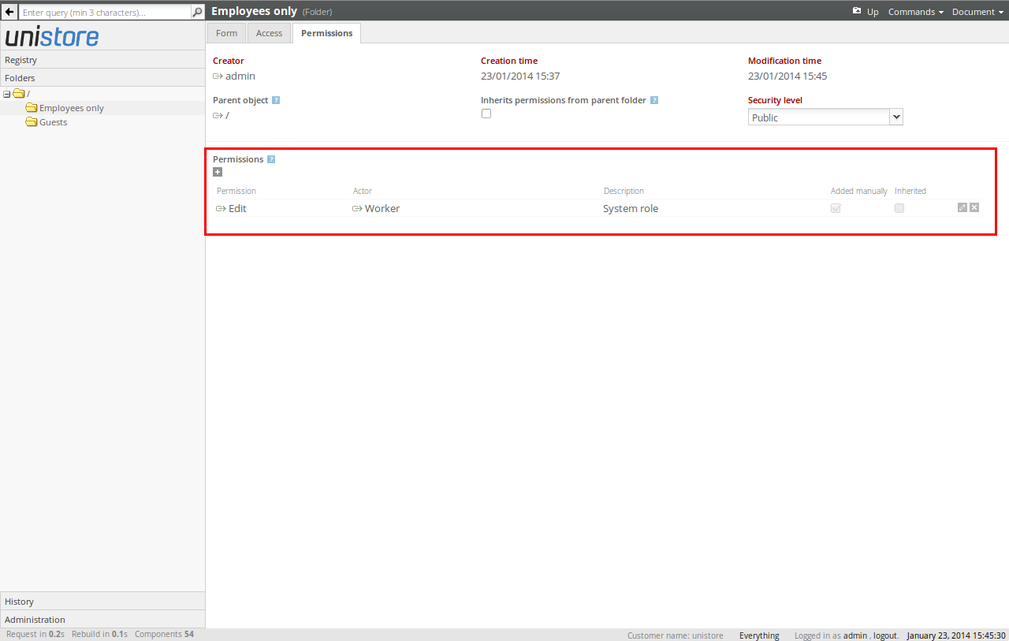Click arrow icon beside parent object slash
1009x641 pixels.
(218, 115)
